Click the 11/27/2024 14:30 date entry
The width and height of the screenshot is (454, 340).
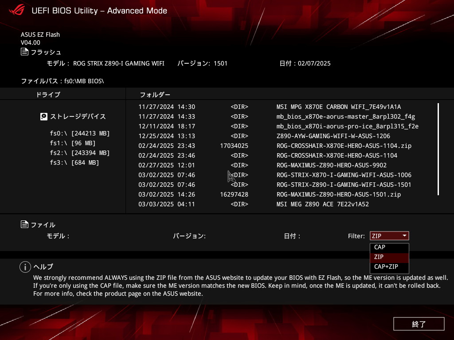[x=167, y=107]
